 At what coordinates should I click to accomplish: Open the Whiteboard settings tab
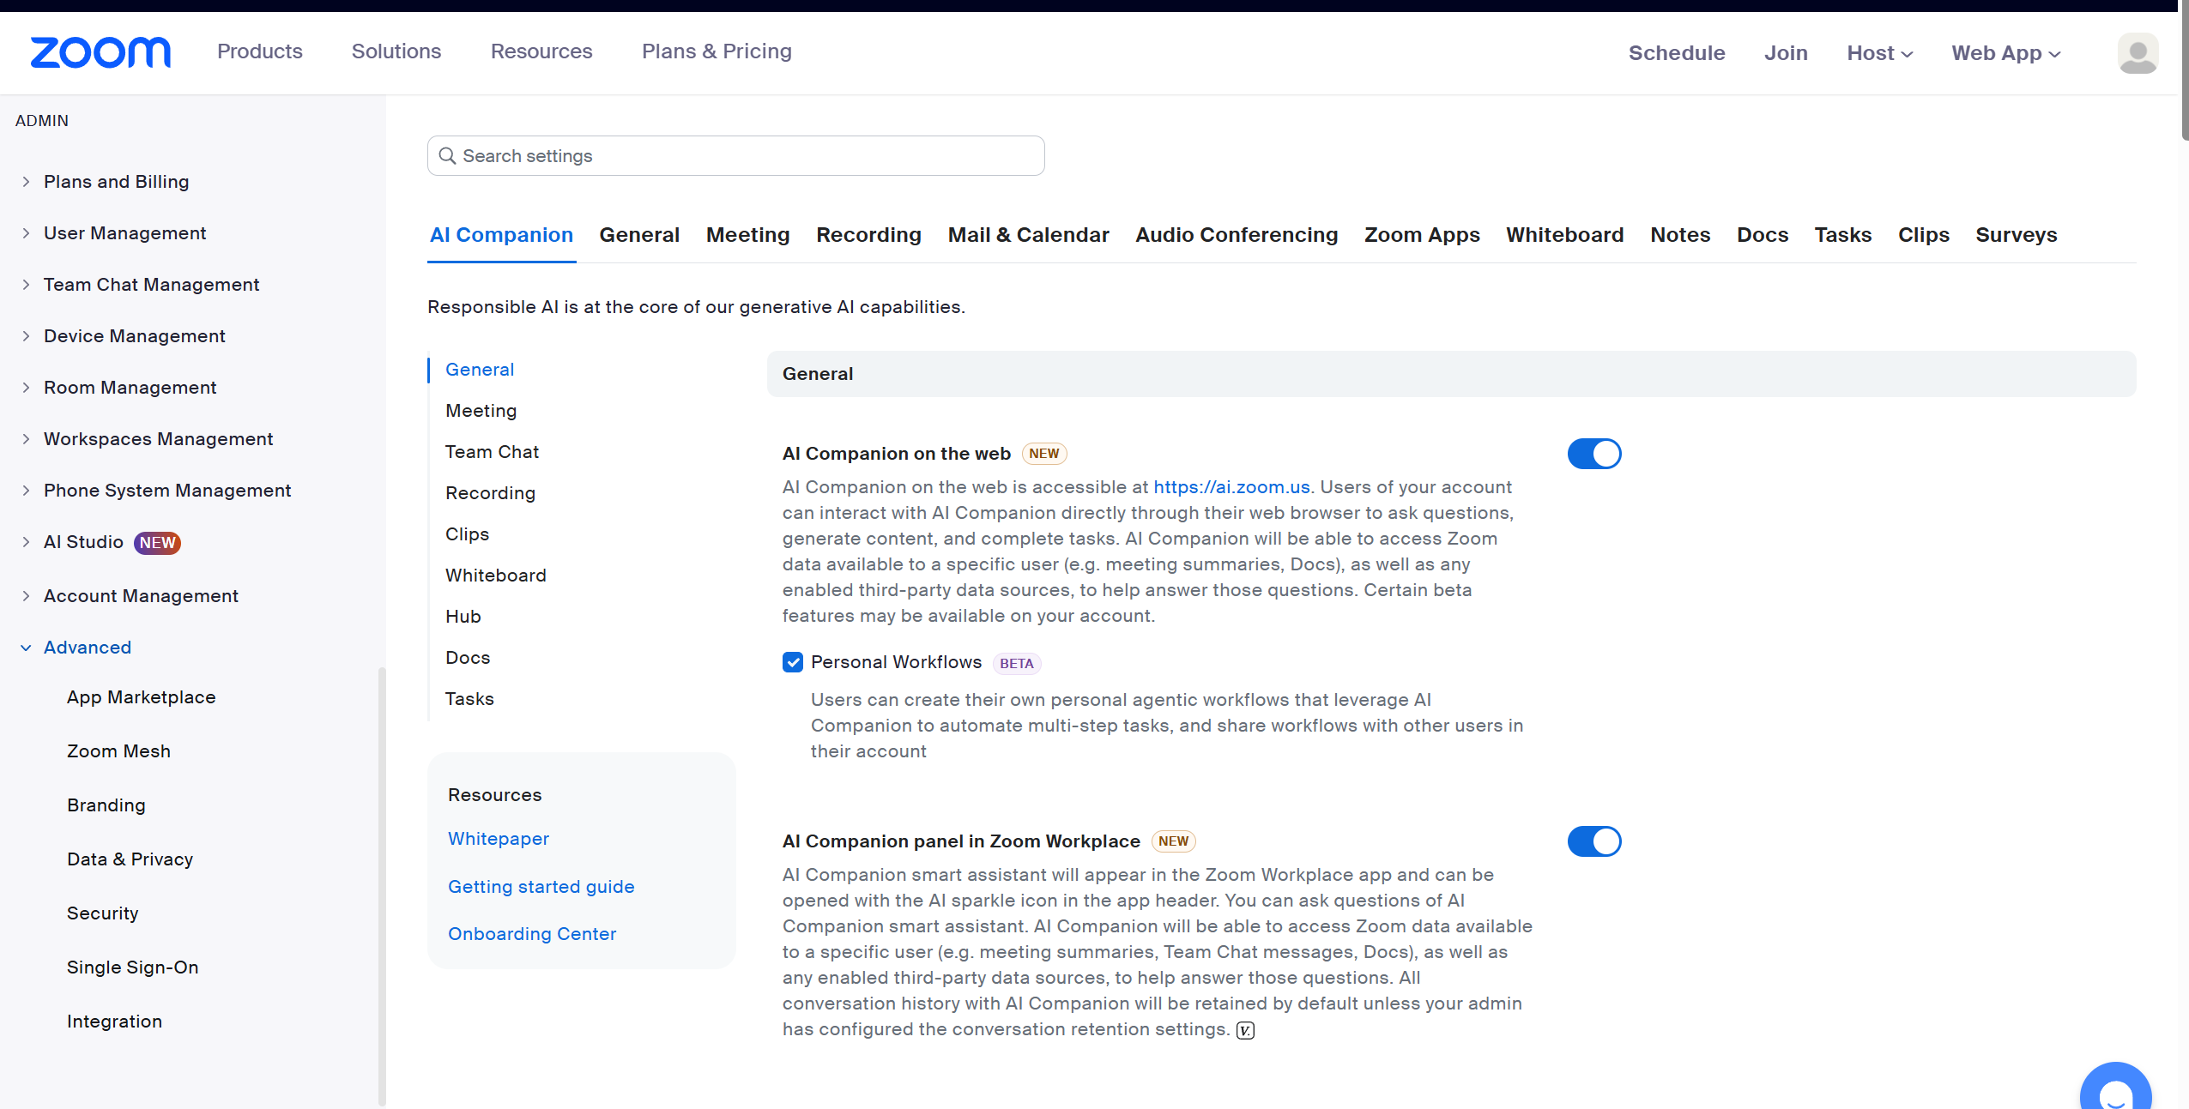(1564, 235)
